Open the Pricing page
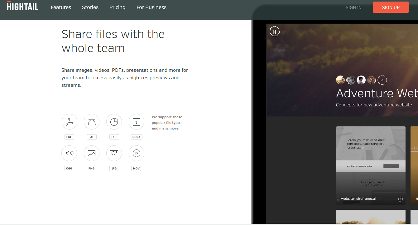This screenshot has width=418, height=225. pos(118,7)
